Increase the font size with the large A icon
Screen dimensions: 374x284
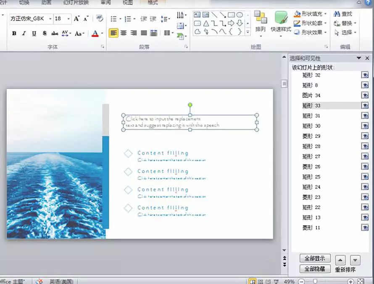76,18
